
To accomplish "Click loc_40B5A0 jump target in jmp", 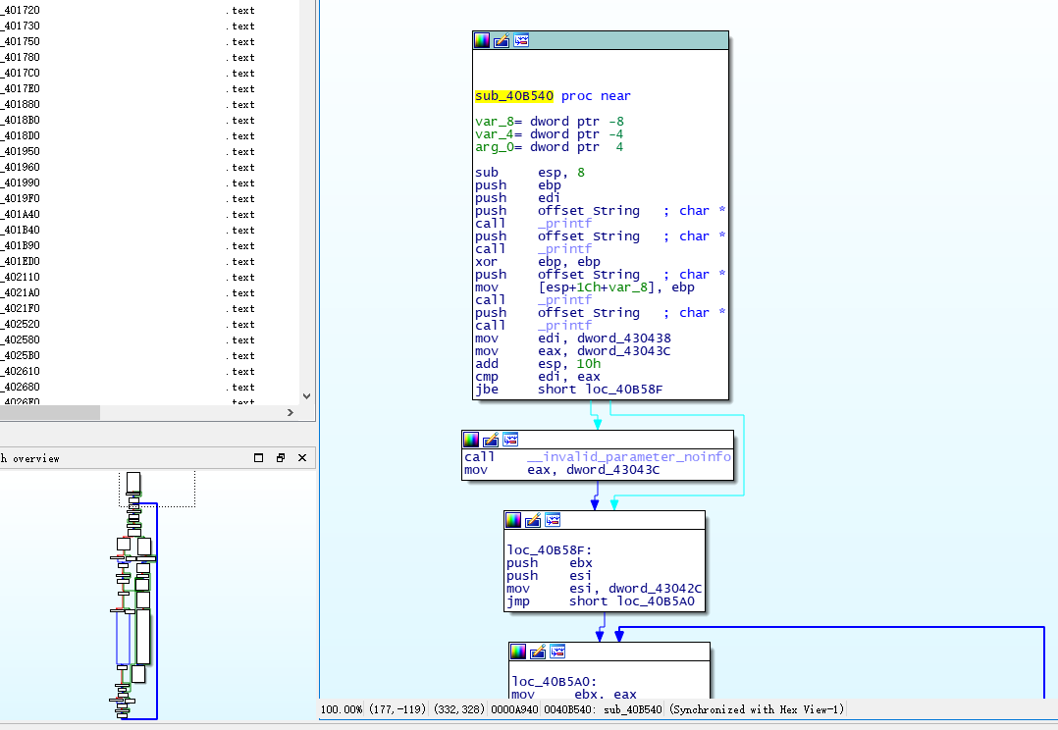I will (656, 601).
